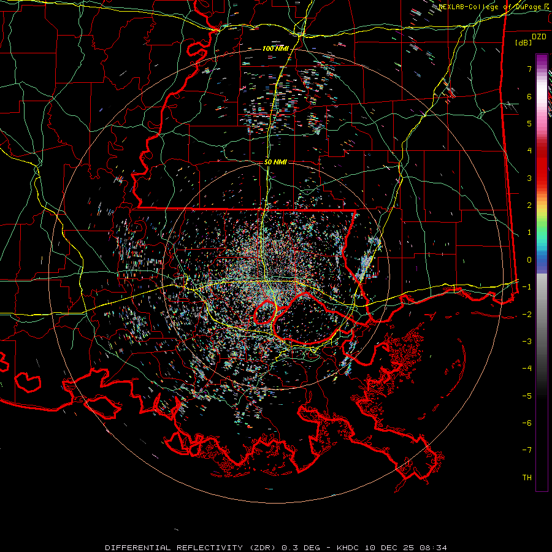Image resolution: width=552 pixels, height=552 pixels.
Task: Click the [dB] unit label
Action: [523, 42]
